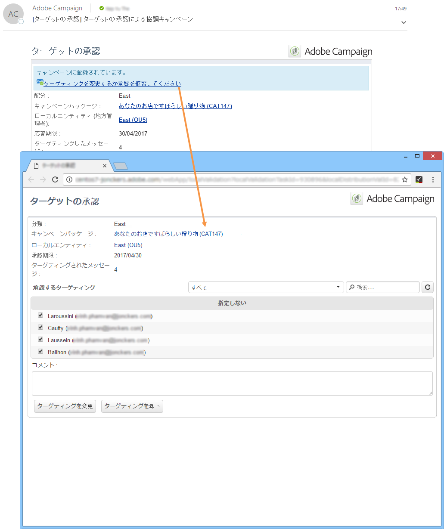Click the site information icon in address bar
444x529 pixels.
(70, 179)
